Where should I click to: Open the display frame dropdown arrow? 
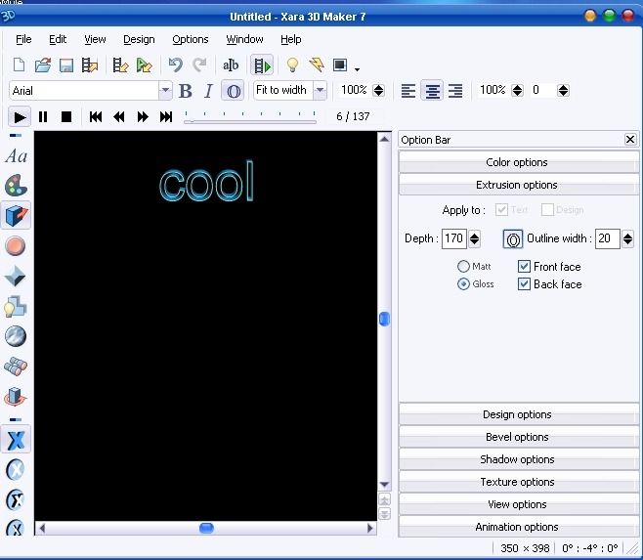pos(358,69)
